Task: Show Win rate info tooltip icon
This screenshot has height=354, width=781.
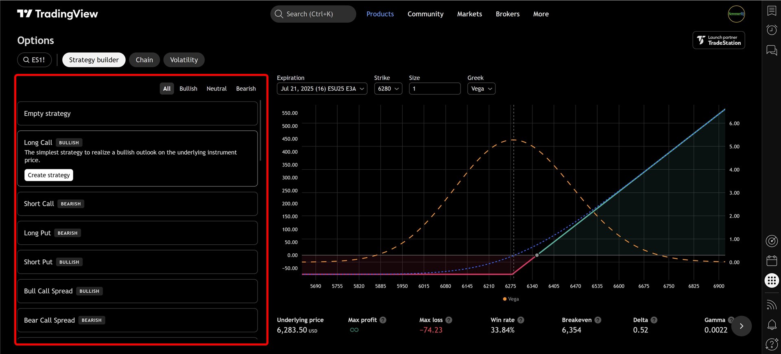Action: (521, 320)
